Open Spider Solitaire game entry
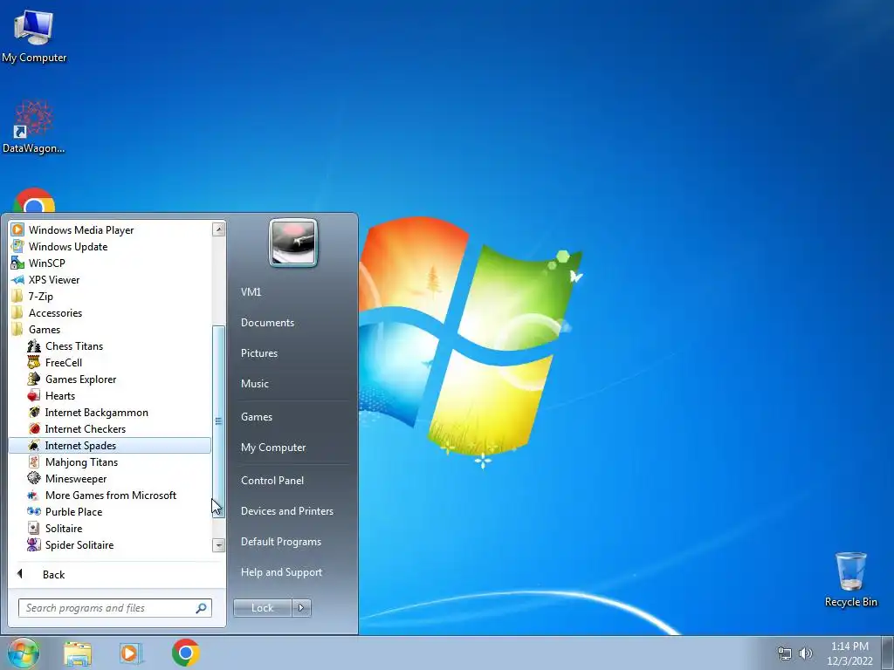Screen dimensions: 894x670 point(70,544)
